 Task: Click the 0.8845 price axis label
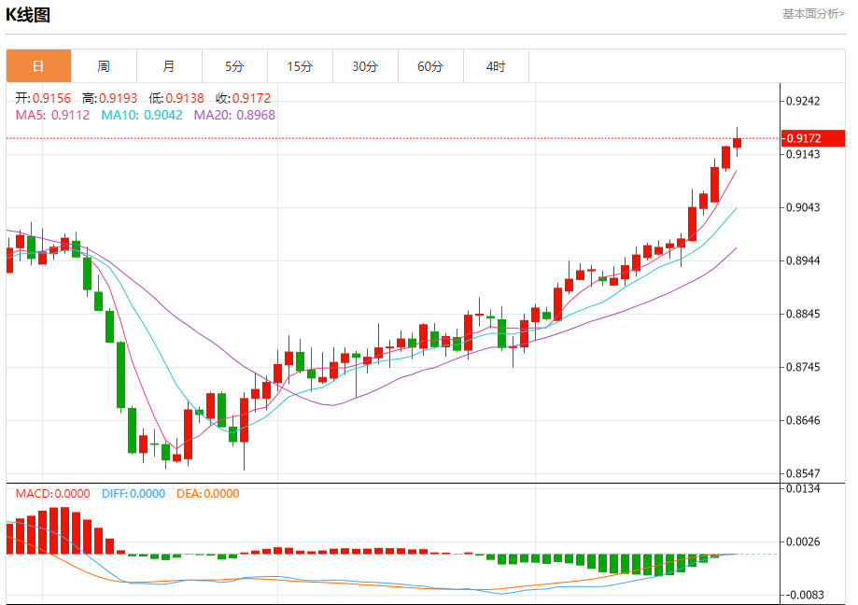tap(803, 314)
